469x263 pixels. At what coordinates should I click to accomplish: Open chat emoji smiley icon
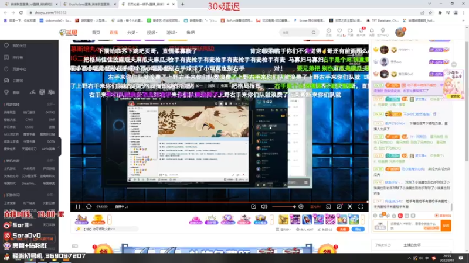pyautogui.click(x=375, y=216)
